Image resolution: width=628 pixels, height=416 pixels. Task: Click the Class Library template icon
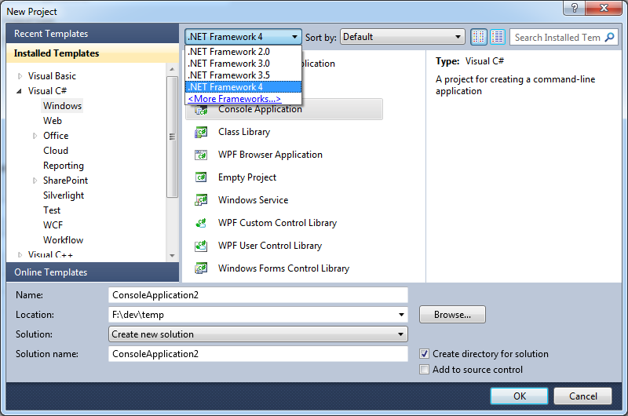202,132
